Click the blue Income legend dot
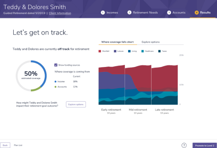 (55, 81)
